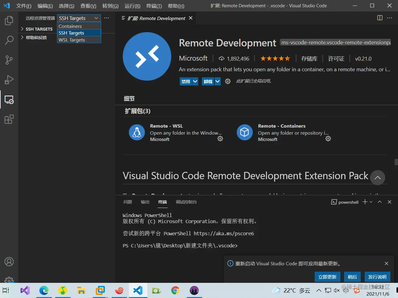This screenshot has height=298, width=398.
Task: Open the 转到(G) menu
Action: 110,6
